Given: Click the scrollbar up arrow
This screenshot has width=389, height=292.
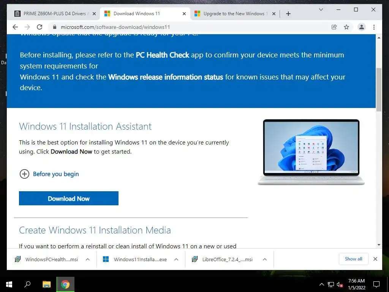Looking at the screenshot, I should 379,38.
